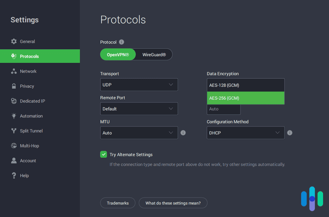Click the Help question mark icon
This screenshot has height=217, width=329.
pyautogui.click(x=13, y=175)
